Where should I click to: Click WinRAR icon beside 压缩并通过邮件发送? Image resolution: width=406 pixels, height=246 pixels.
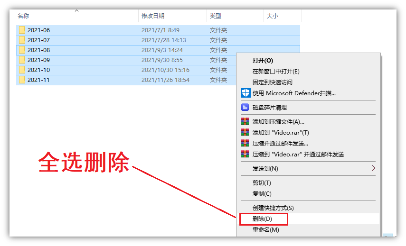(x=245, y=143)
